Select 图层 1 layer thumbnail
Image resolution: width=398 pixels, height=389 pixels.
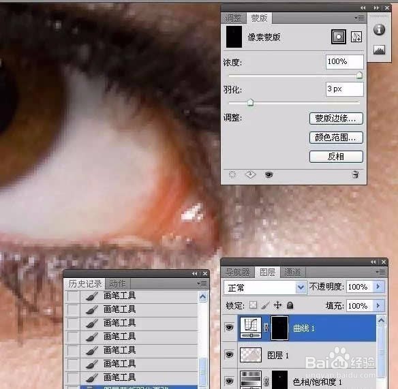[x=251, y=355]
